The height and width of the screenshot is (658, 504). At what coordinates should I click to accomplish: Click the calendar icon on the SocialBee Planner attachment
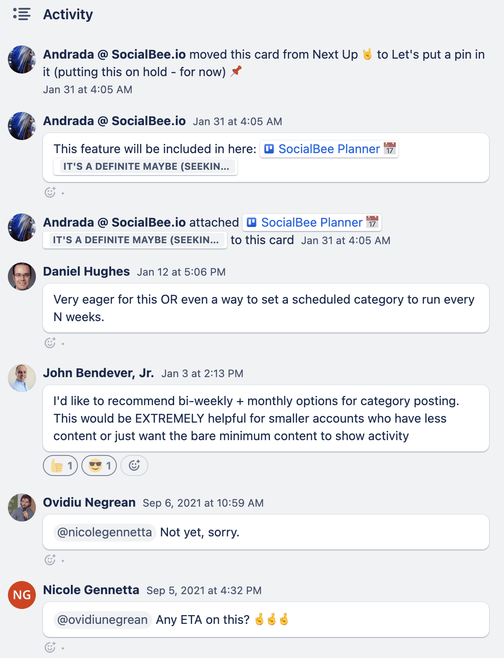point(371,222)
